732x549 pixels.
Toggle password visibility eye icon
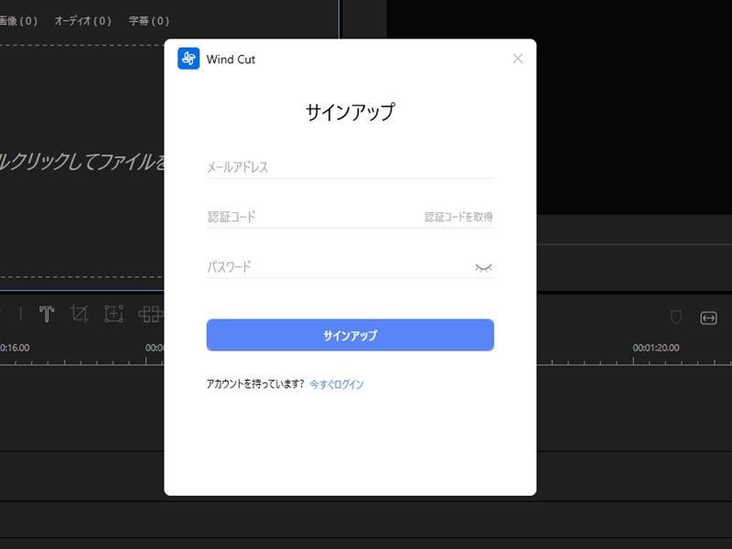484,267
